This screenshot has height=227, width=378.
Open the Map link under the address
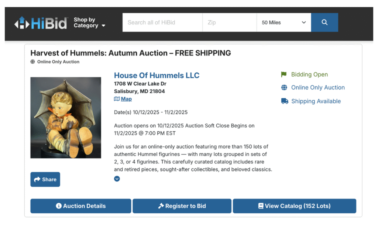126,99
